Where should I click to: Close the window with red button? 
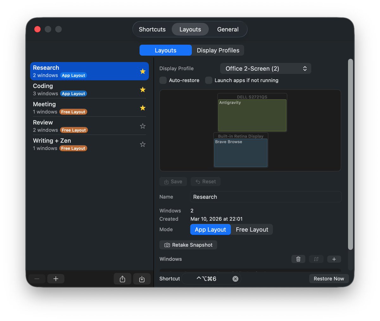[x=37, y=29]
